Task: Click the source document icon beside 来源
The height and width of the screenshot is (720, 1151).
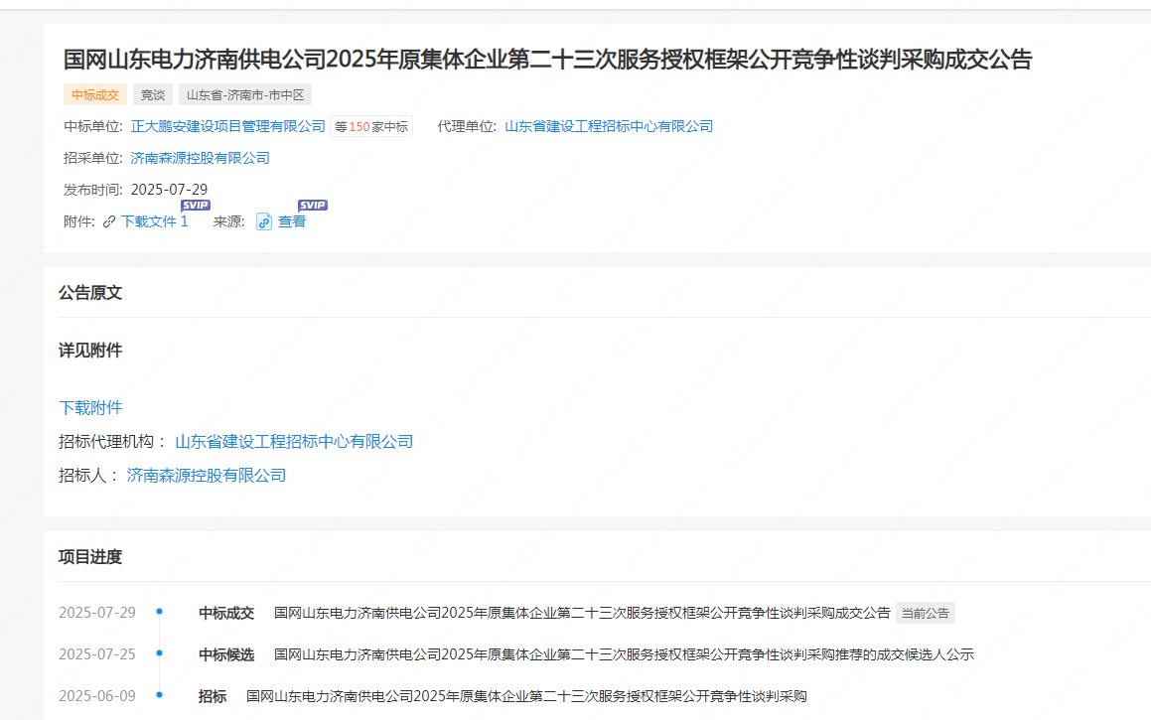Action: [x=264, y=221]
